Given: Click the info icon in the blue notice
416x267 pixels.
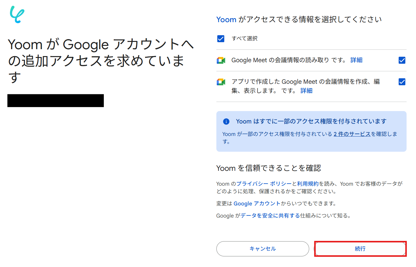Looking at the screenshot, I should coord(226,121).
